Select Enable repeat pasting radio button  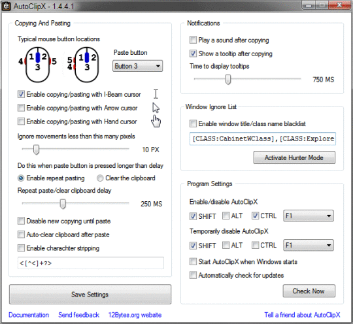[21, 178]
